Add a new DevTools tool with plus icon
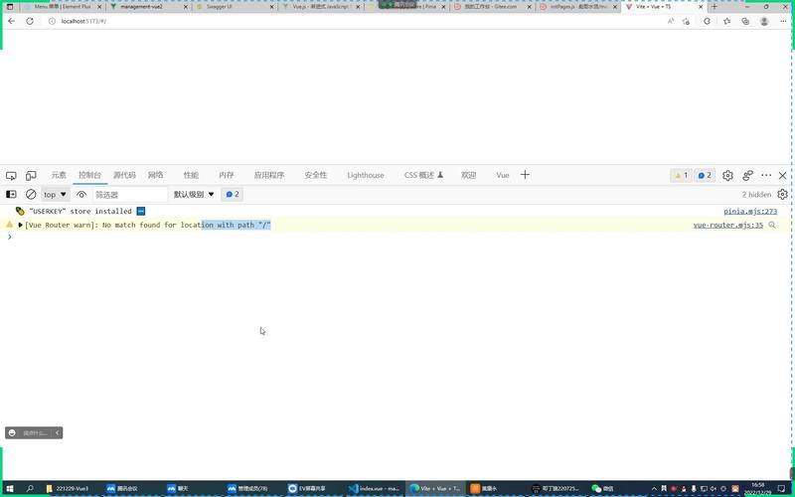 (x=525, y=175)
